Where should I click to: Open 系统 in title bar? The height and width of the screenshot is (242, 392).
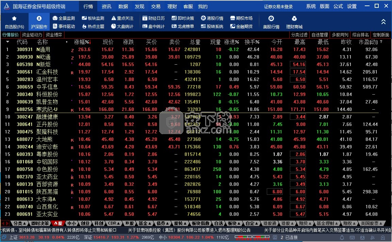pos(311,6)
